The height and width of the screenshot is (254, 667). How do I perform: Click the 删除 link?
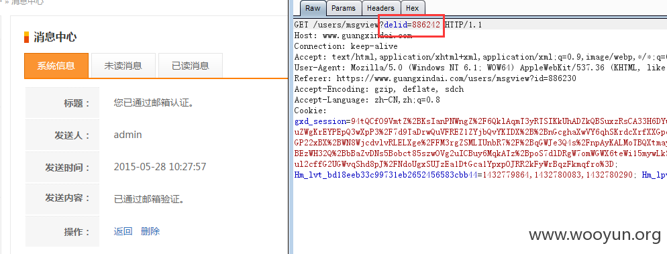pyautogui.click(x=150, y=231)
